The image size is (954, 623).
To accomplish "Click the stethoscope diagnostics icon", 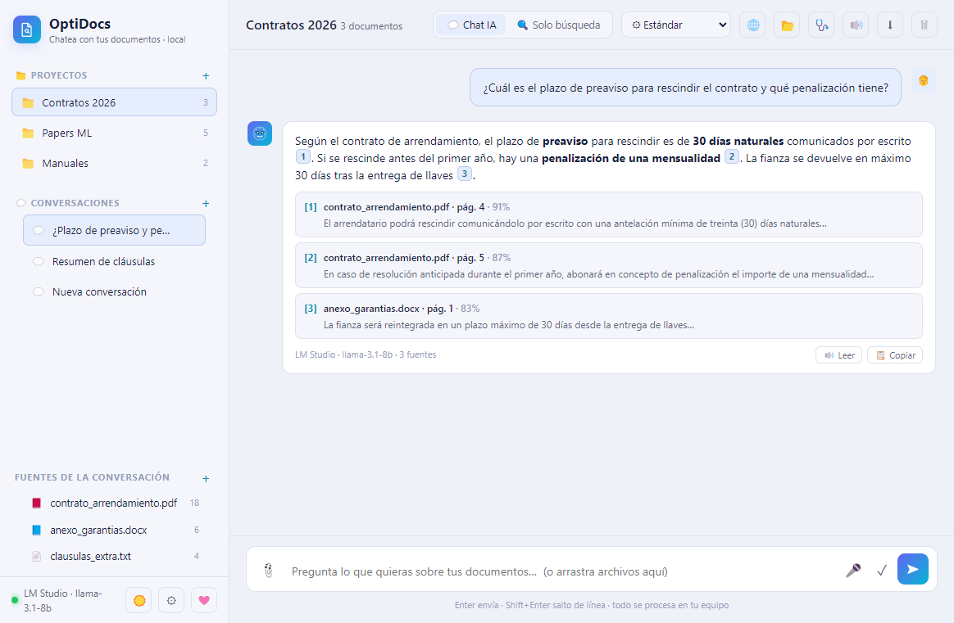I will point(821,25).
